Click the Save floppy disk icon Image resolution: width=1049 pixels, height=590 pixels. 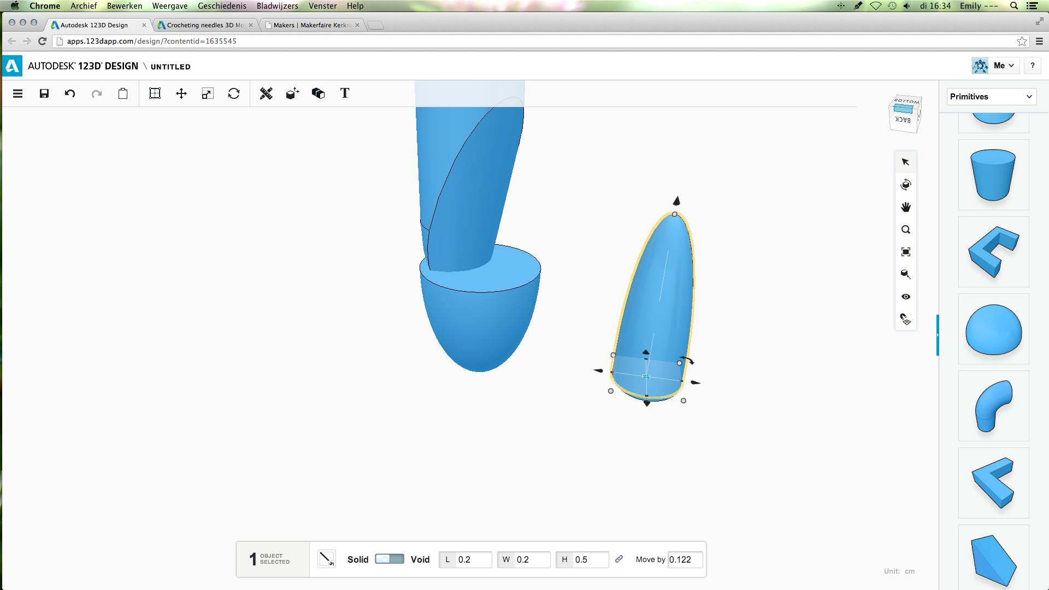(44, 93)
